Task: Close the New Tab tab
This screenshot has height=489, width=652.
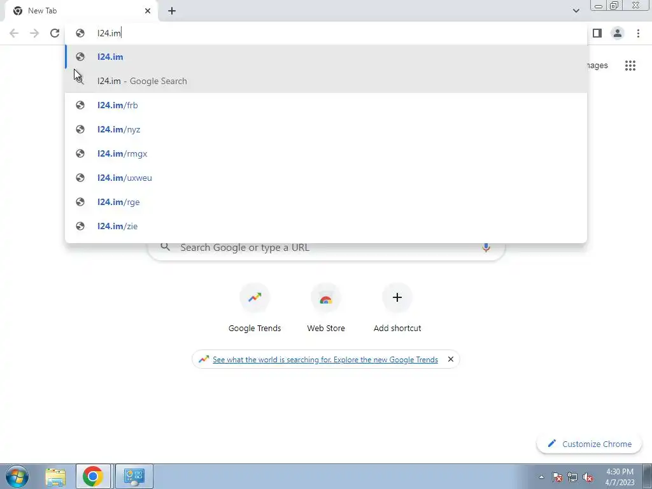Action: click(148, 11)
